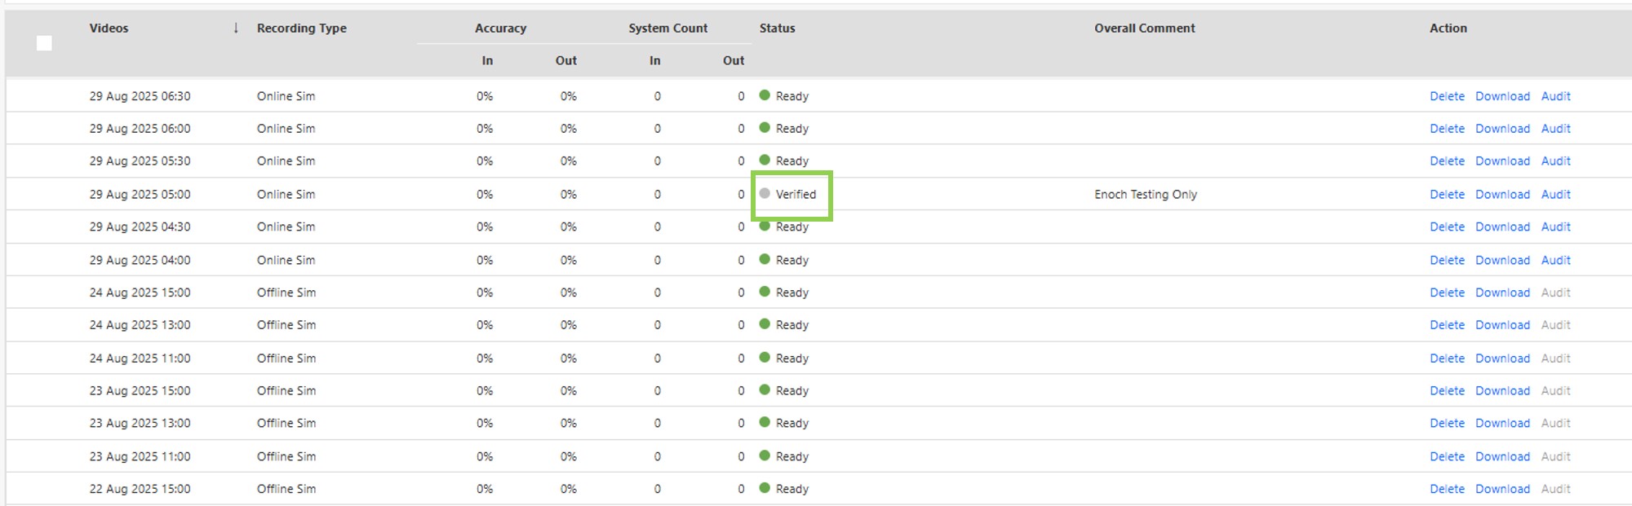Download the 29 Aug 2025 06:00 video

click(1502, 129)
